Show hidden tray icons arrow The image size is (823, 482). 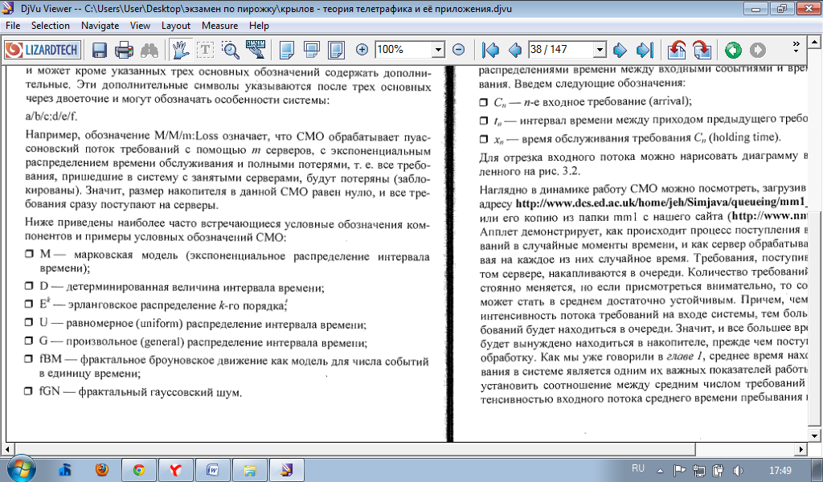click(661, 471)
